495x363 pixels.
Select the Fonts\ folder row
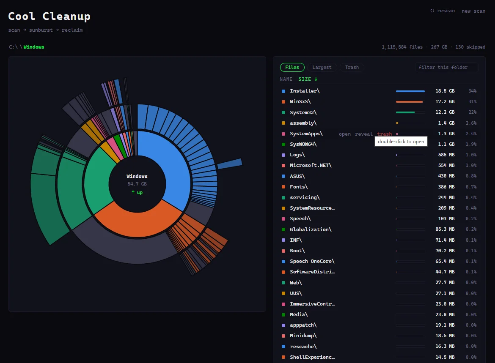coord(379,187)
